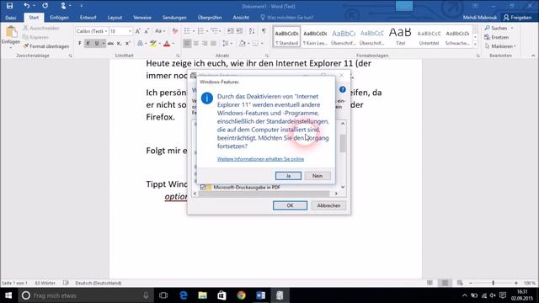Open the borders dropdown in Absatz group

[x=262, y=43]
